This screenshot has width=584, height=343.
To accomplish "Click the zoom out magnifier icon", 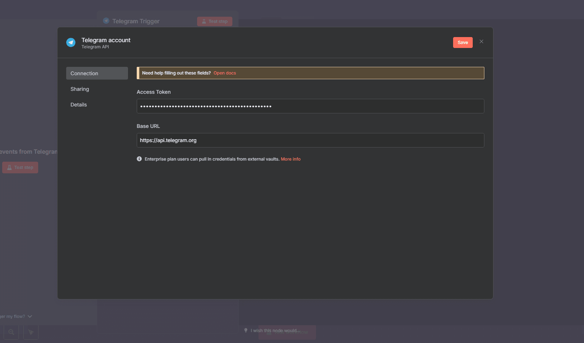I will (x=11, y=332).
